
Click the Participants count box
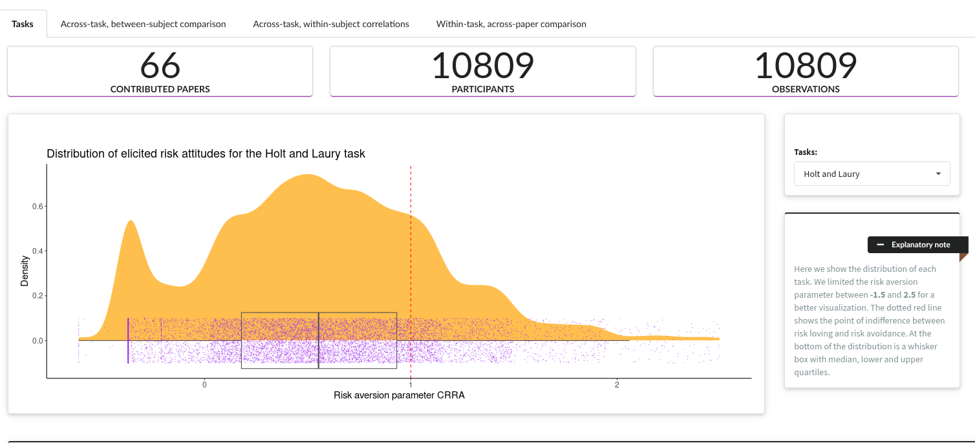482,71
